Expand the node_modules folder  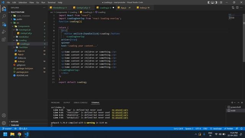point(23,16)
